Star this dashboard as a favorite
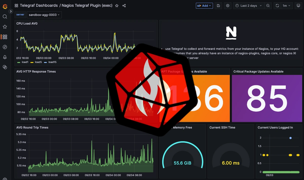 117,6
